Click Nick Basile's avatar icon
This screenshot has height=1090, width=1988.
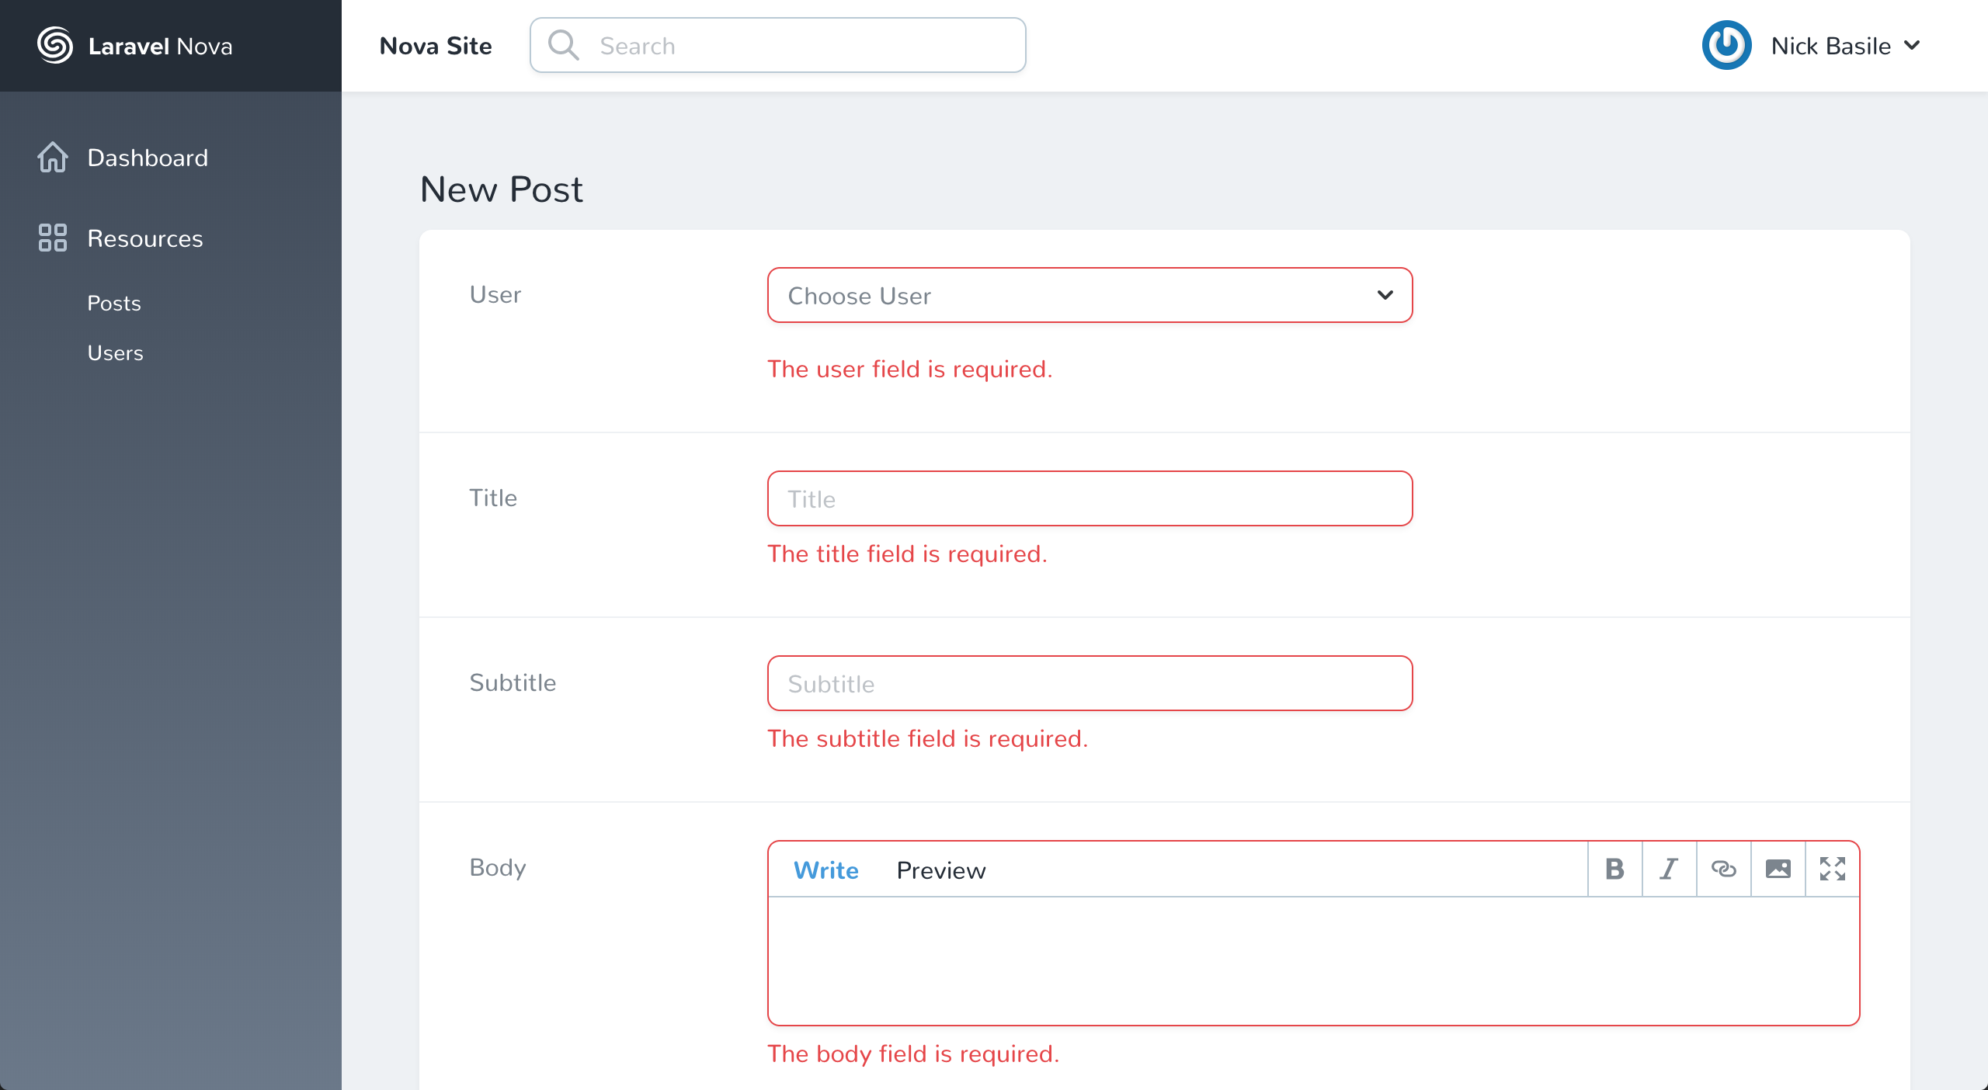[x=1726, y=46]
